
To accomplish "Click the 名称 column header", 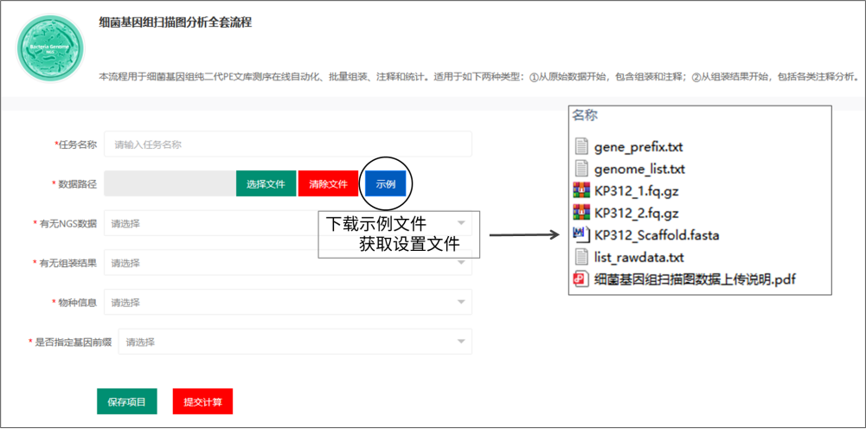I will coord(585,115).
